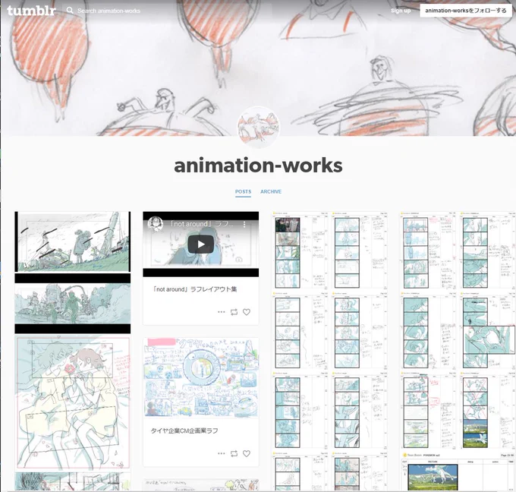Focus the Search animation-works field
The height and width of the screenshot is (492, 516).
[x=109, y=11]
